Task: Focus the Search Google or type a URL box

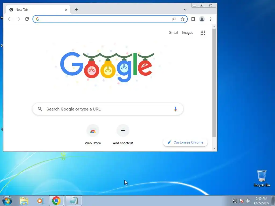Action: (x=108, y=109)
